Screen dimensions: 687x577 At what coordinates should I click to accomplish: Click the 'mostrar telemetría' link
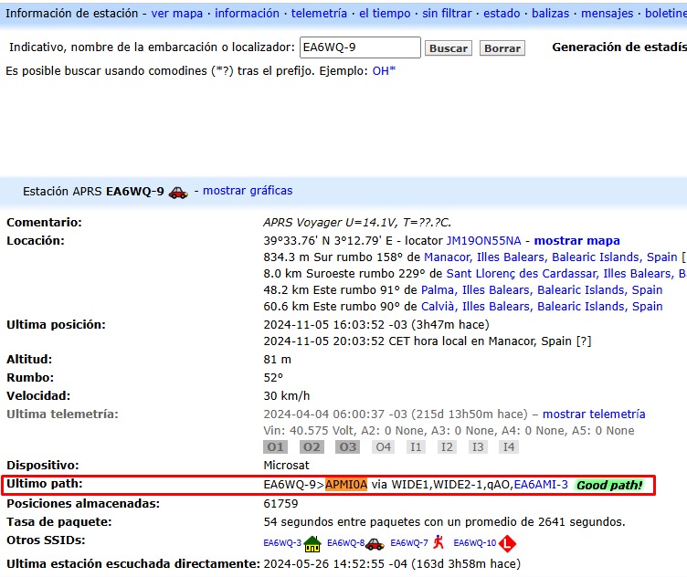coord(594,414)
